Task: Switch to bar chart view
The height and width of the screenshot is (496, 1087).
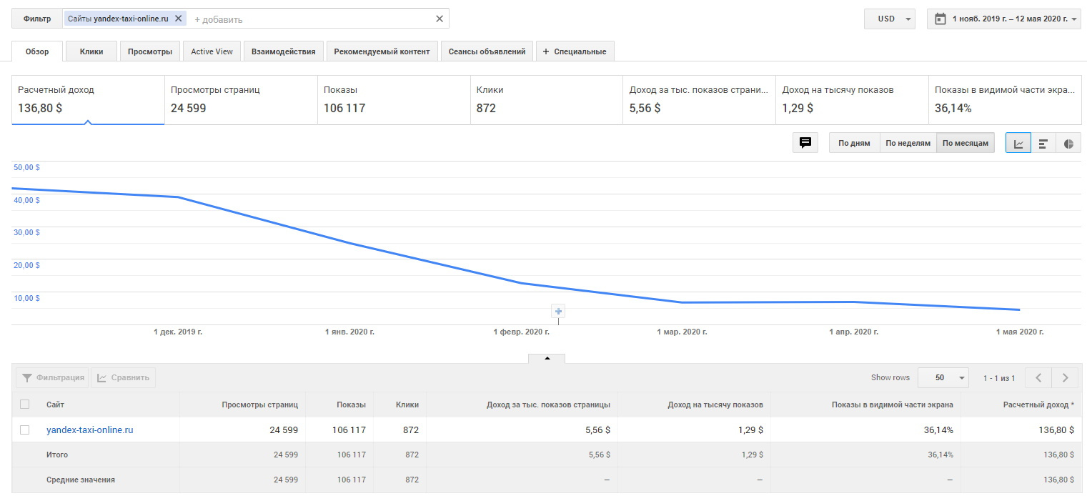Action: point(1043,143)
